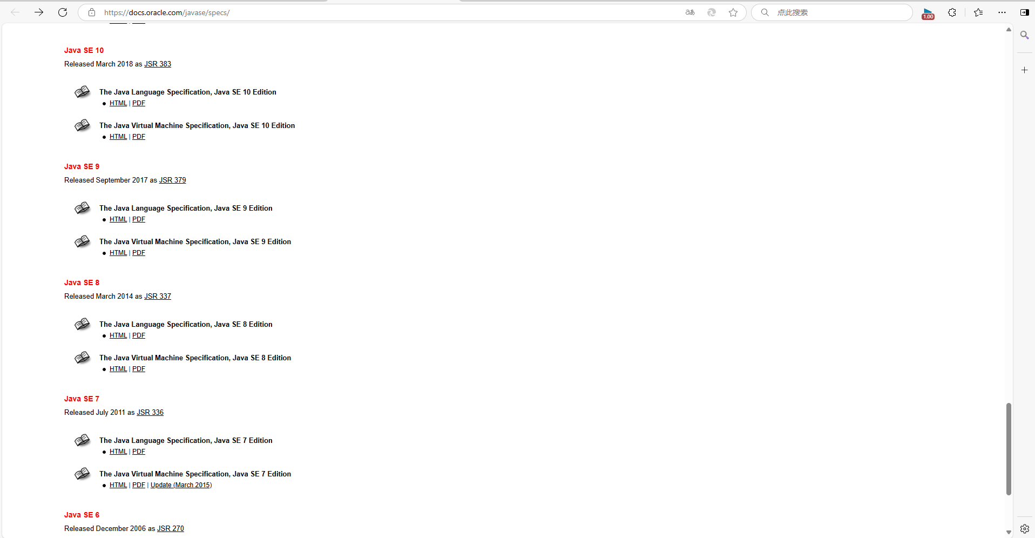Open the JSR 270 link
This screenshot has height=538, width=1035.
pyautogui.click(x=171, y=528)
